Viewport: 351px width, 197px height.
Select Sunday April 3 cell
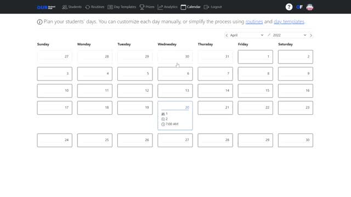55,74
